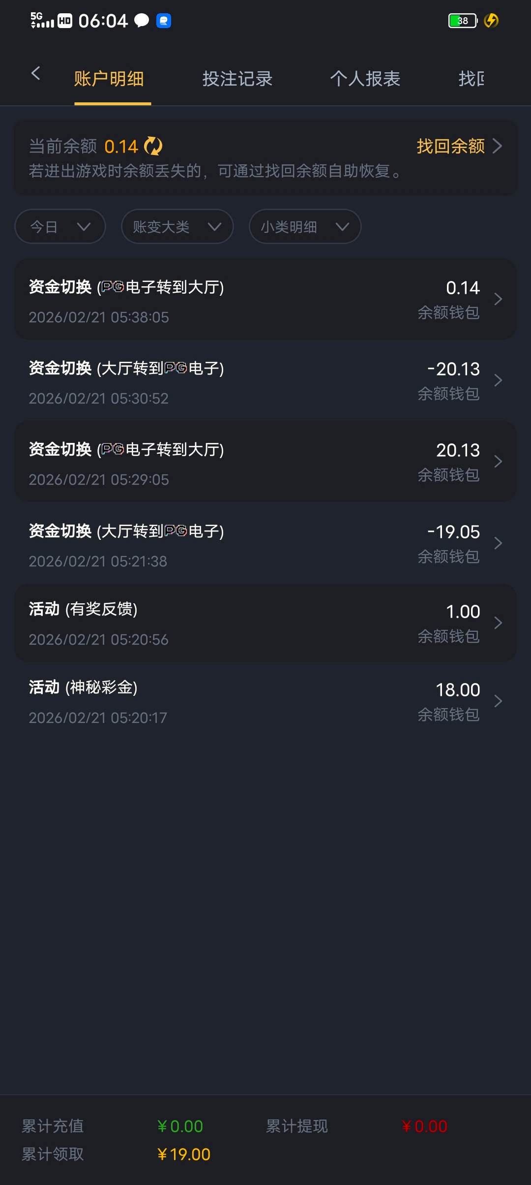This screenshot has width=531, height=1185.
Task: Tap the blue app notification icon
Action: point(164,21)
